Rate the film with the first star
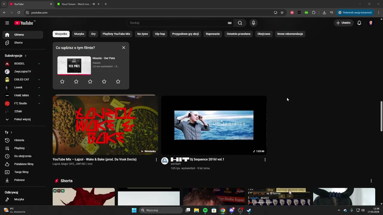The height and width of the screenshot is (215, 383). [x=62, y=82]
